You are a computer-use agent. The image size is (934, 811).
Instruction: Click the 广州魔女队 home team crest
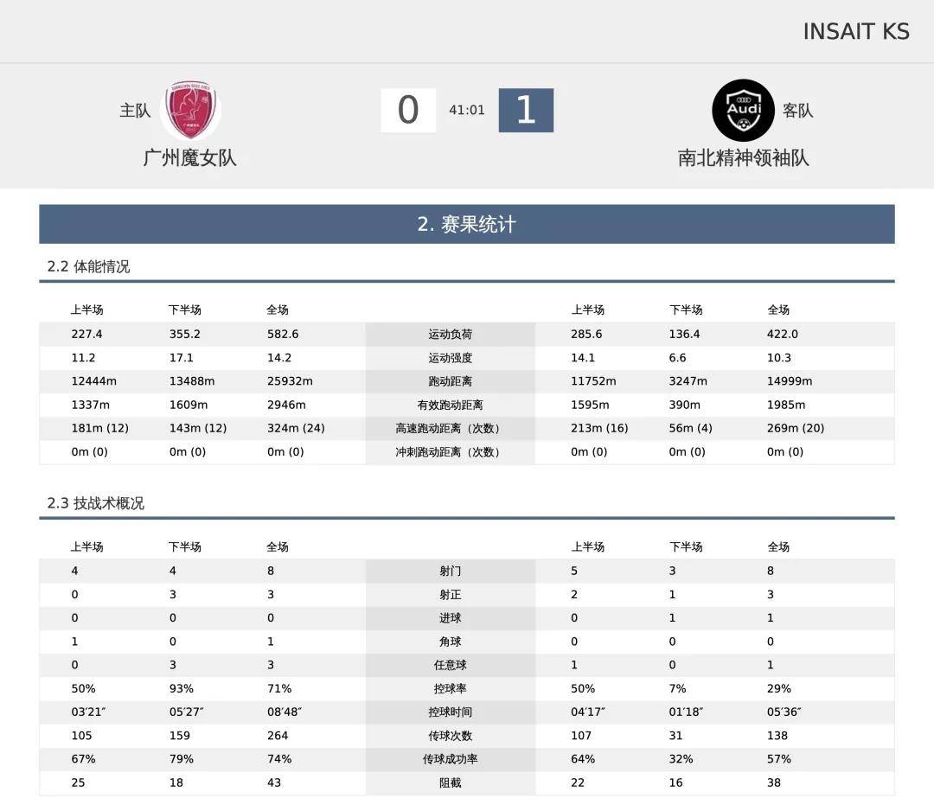click(x=190, y=111)
